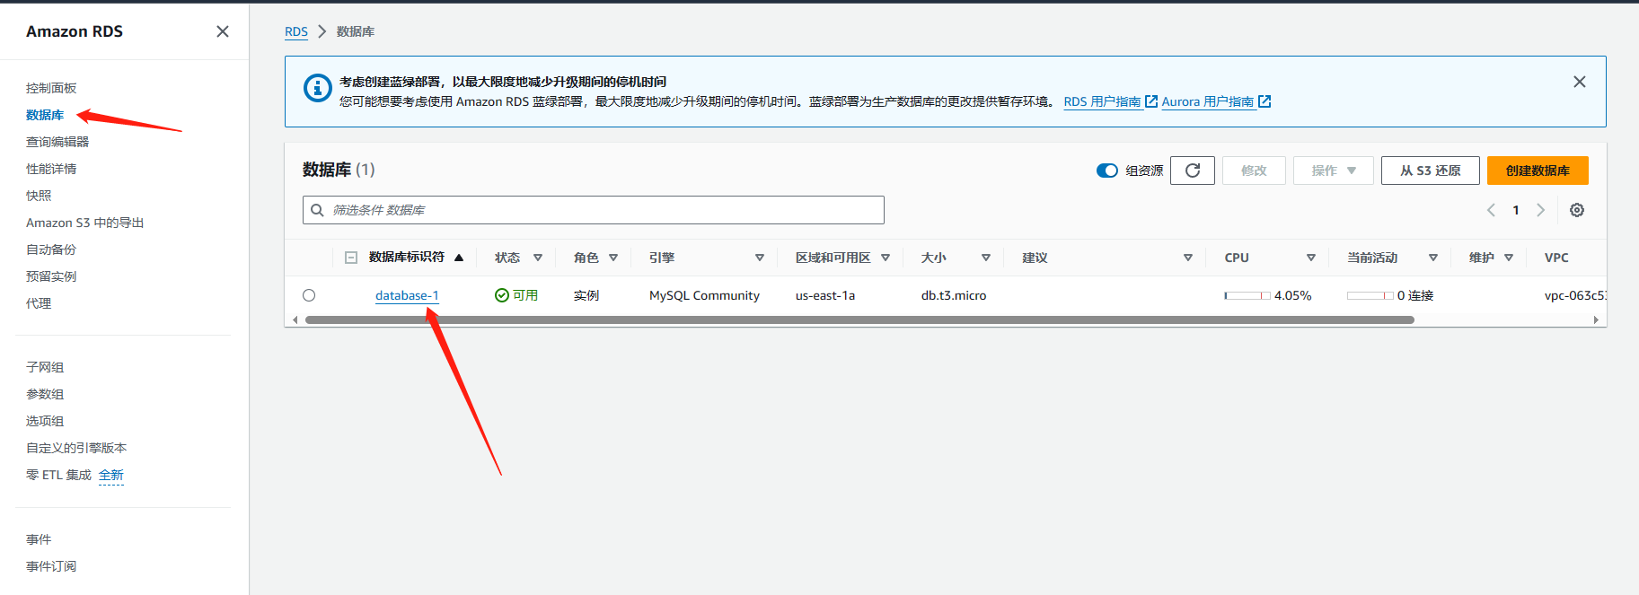Sort by status (状态) column arrow
This screenshot has width=1639, height=595.
pos(538,258)
